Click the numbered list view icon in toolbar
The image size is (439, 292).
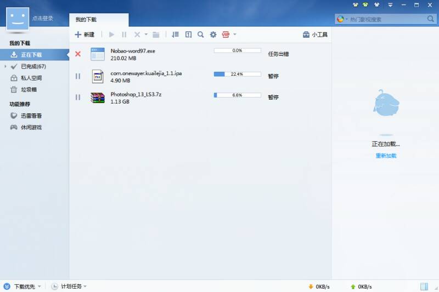click(188, 35)
